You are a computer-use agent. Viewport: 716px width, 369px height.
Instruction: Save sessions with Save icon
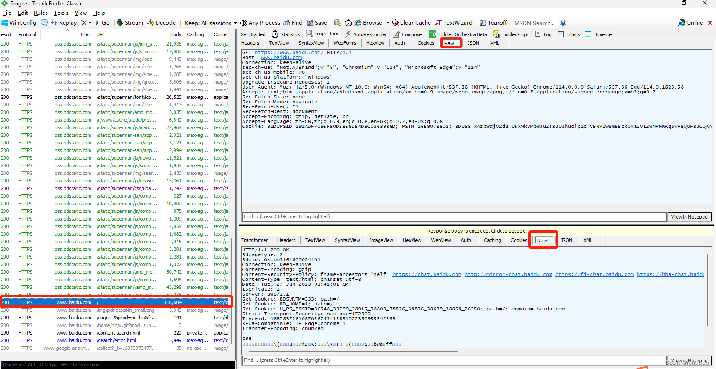pyautogui.click(x=310, y=23)
